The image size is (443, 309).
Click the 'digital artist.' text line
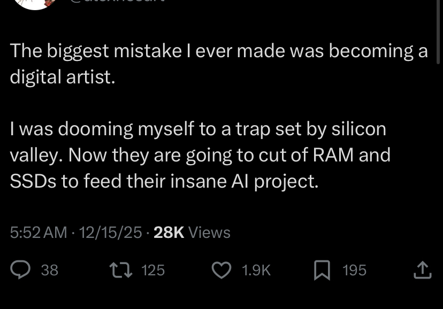63,77
